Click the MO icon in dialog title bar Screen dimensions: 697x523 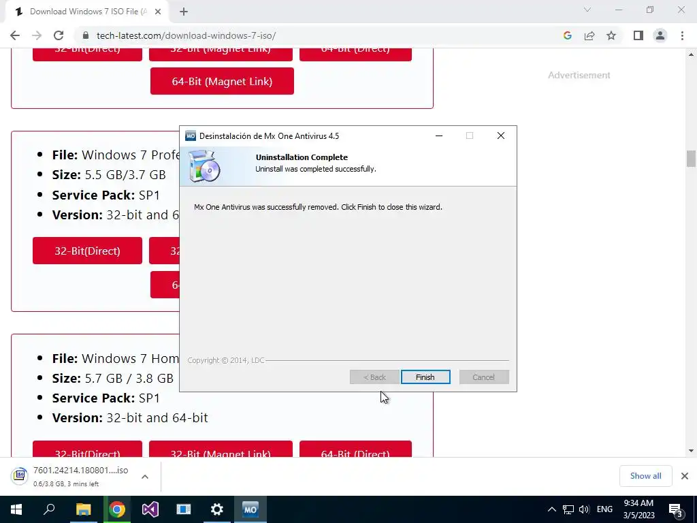[191, 136]
